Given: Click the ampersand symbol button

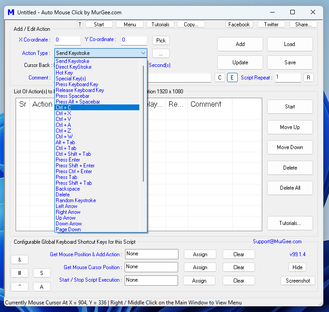Looking at the screenshot, I should pos(20,260).
